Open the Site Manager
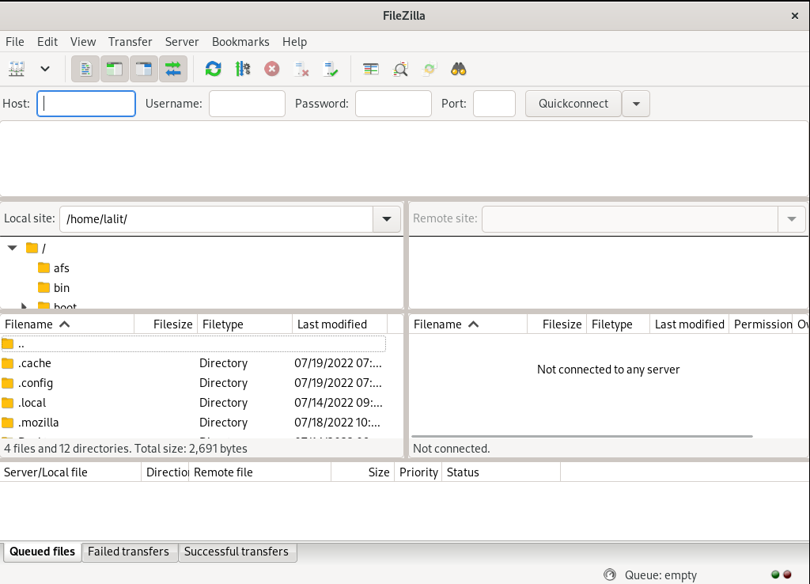The height and width of the screenshot is (584, 810). [x=17, y=69]
